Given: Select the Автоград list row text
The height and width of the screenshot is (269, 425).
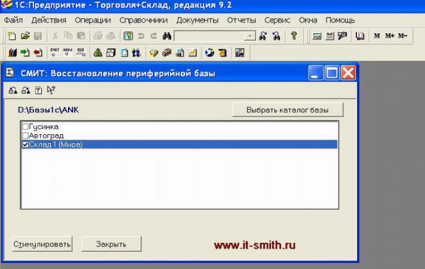Looking at the screenshot, I should click(x=46, y=135).
